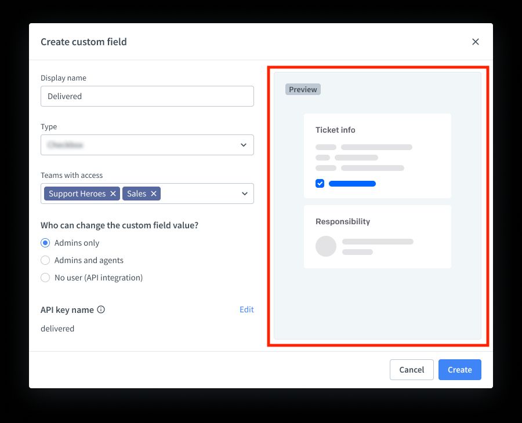Image resolution: width=522 pixels, height=423 pixels.
Task: Click the 'Teams with access' field label
Action: [71, 175]
